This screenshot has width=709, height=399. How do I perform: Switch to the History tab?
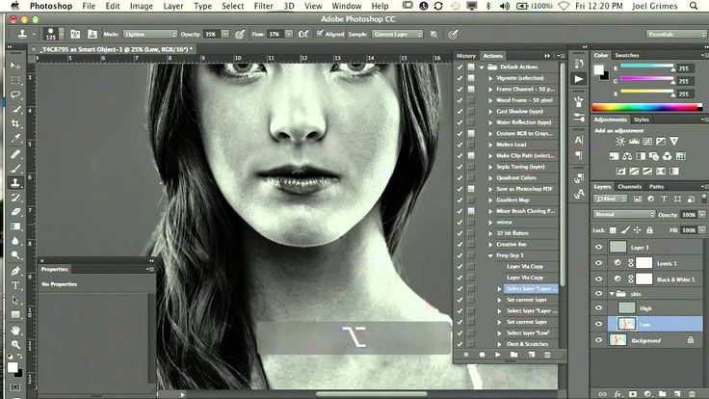(x=466, y=56)
